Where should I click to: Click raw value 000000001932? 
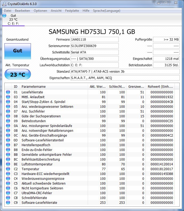[162, 97]
